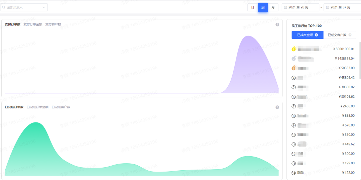This screenshot has width=361, height=180.
Task: Click the question mark beside 已成交客户数
Action: pos(350,35)
